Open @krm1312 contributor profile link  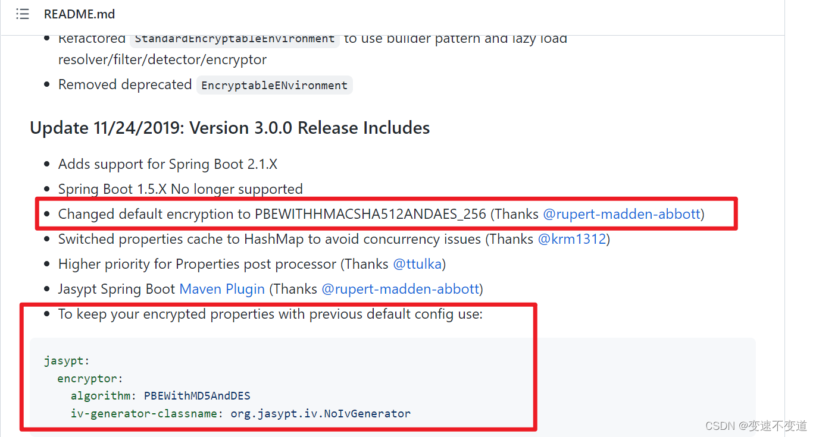pyautogui.click(x=572, y=239)
